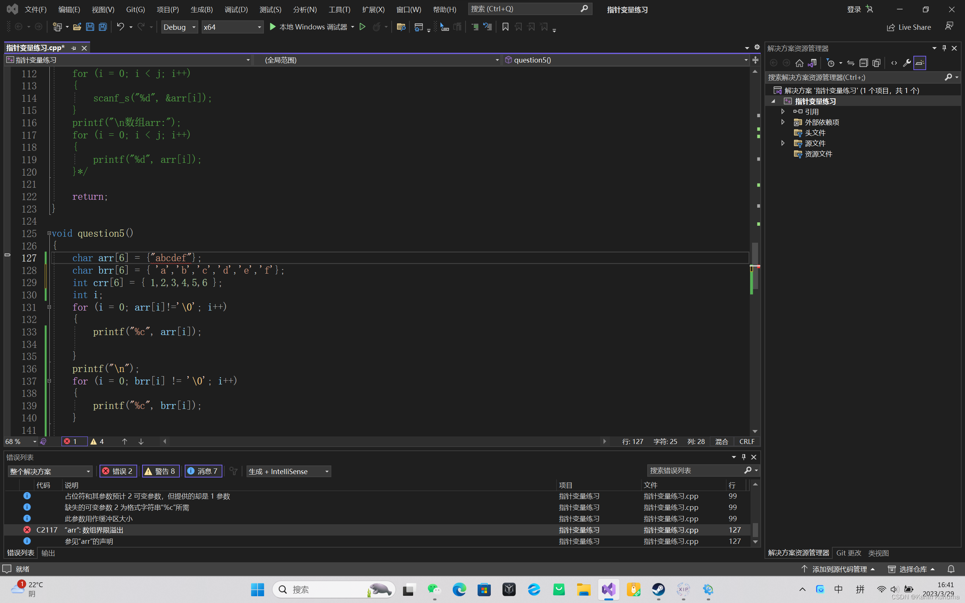Click the Save All icon in toolbar

[x=103, y=27]
